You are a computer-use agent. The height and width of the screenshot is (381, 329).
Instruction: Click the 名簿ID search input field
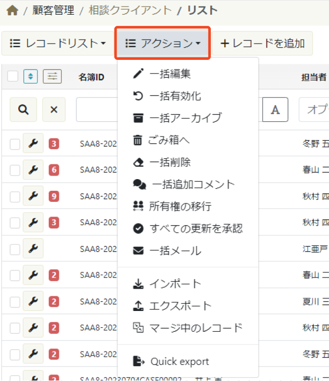(96, 110)
